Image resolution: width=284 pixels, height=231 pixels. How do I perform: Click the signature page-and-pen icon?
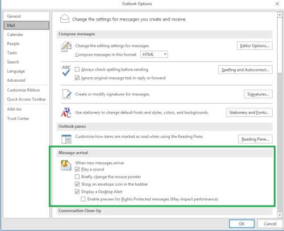click(x=67, y=94)
